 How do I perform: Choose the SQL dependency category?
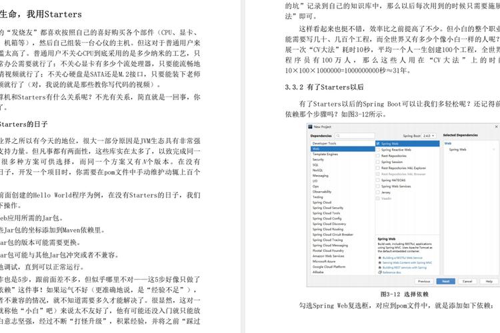point(315,165)
